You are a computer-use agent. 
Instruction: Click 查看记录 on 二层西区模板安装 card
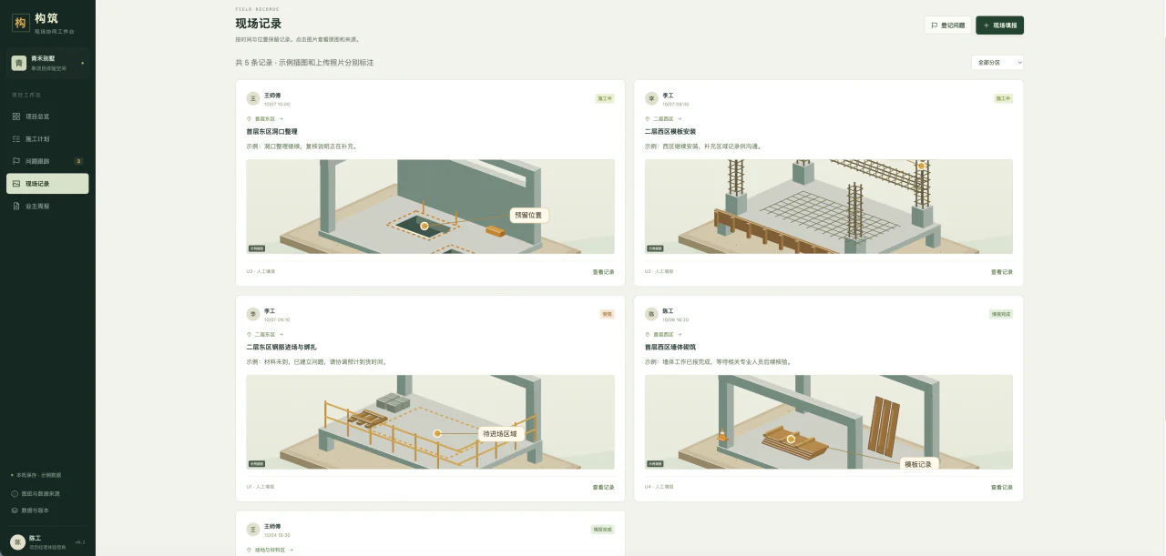tap(1002, 271)
